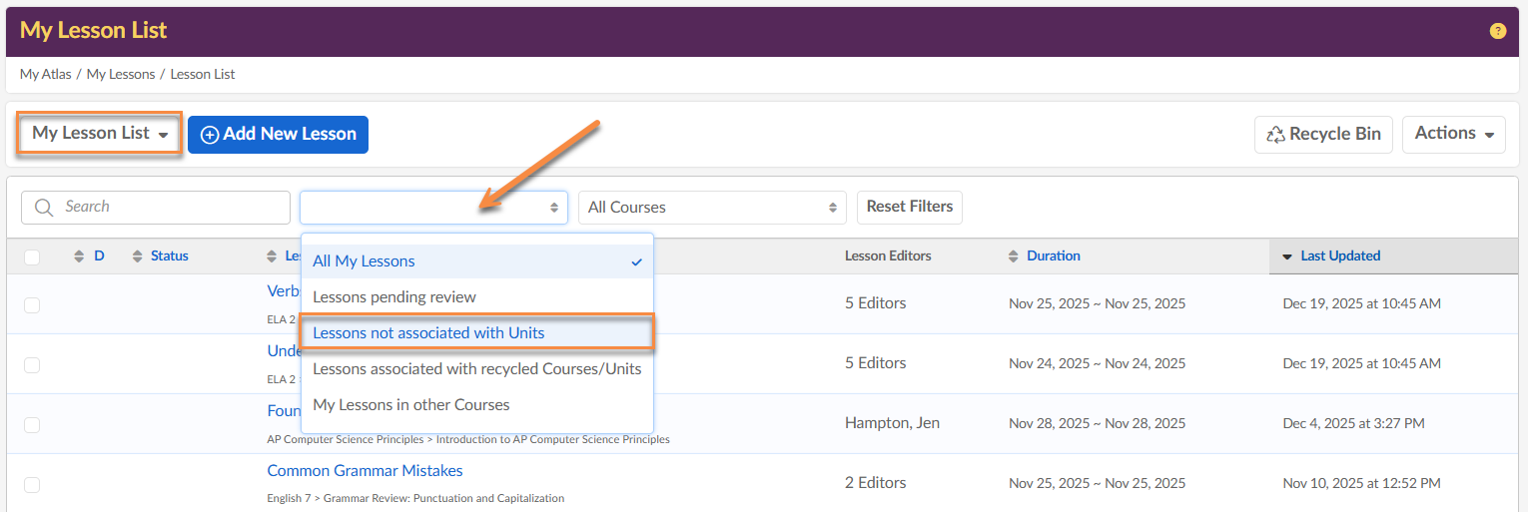Open the Common Grammar Mistakes lesson link

pyautogui.click(x=365, y=471)
